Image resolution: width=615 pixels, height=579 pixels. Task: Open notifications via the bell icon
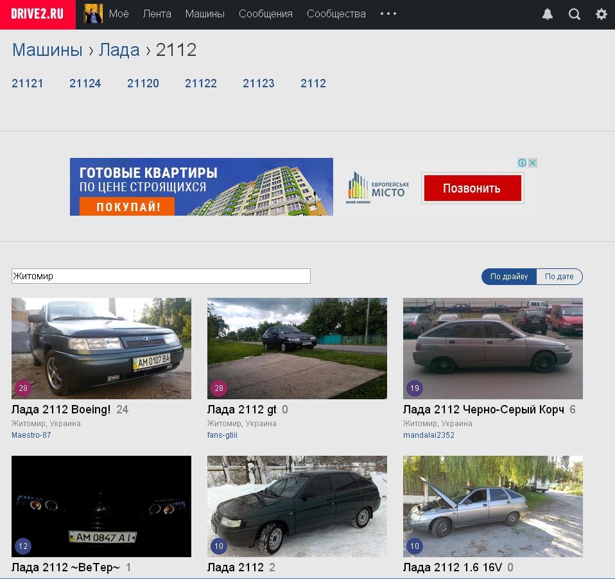[546, 13]
